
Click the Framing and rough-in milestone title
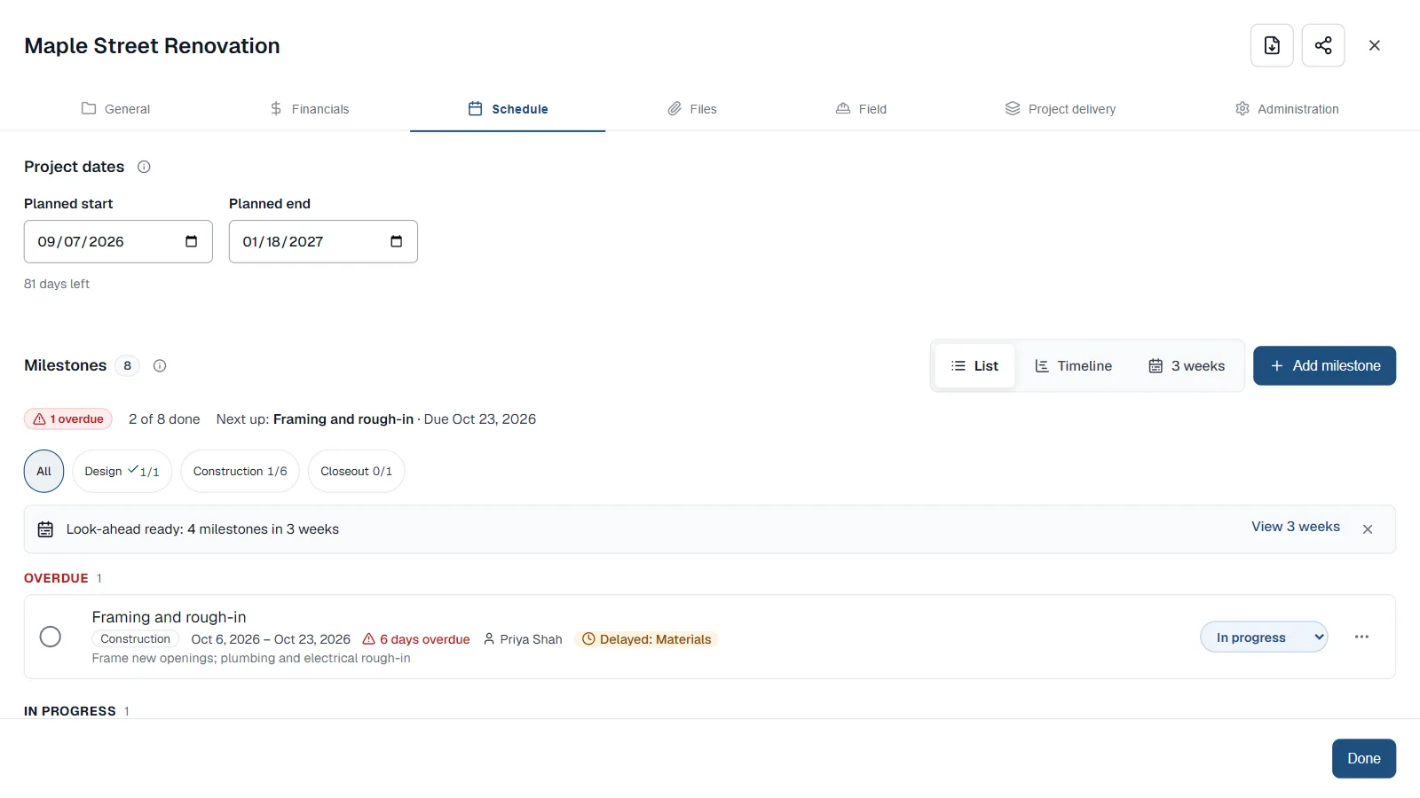(x=169, y=617)
